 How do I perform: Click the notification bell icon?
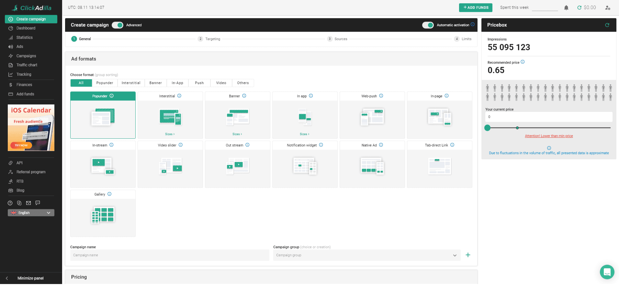coord(566,8)
